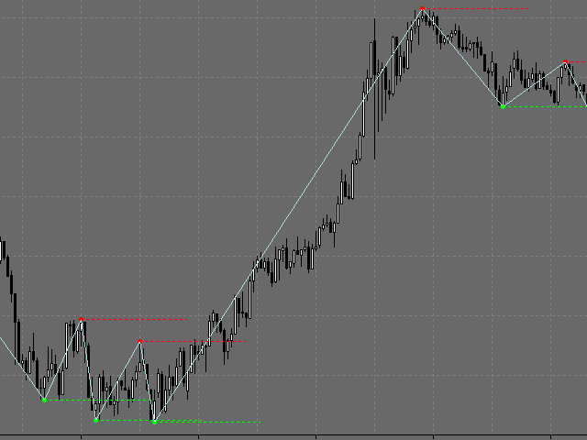Select the tall long-wick candle below the top

pos(375,89)
